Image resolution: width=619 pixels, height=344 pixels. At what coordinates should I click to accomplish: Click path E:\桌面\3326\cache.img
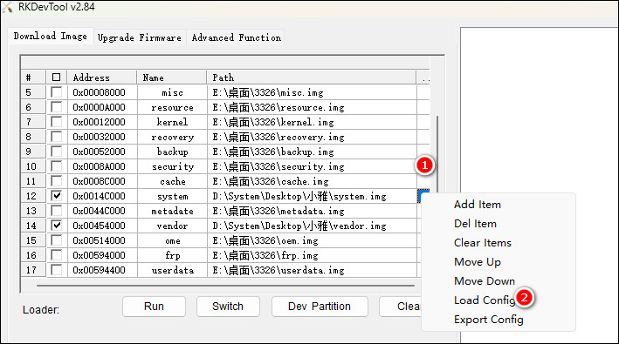click(x=271, y=181)
